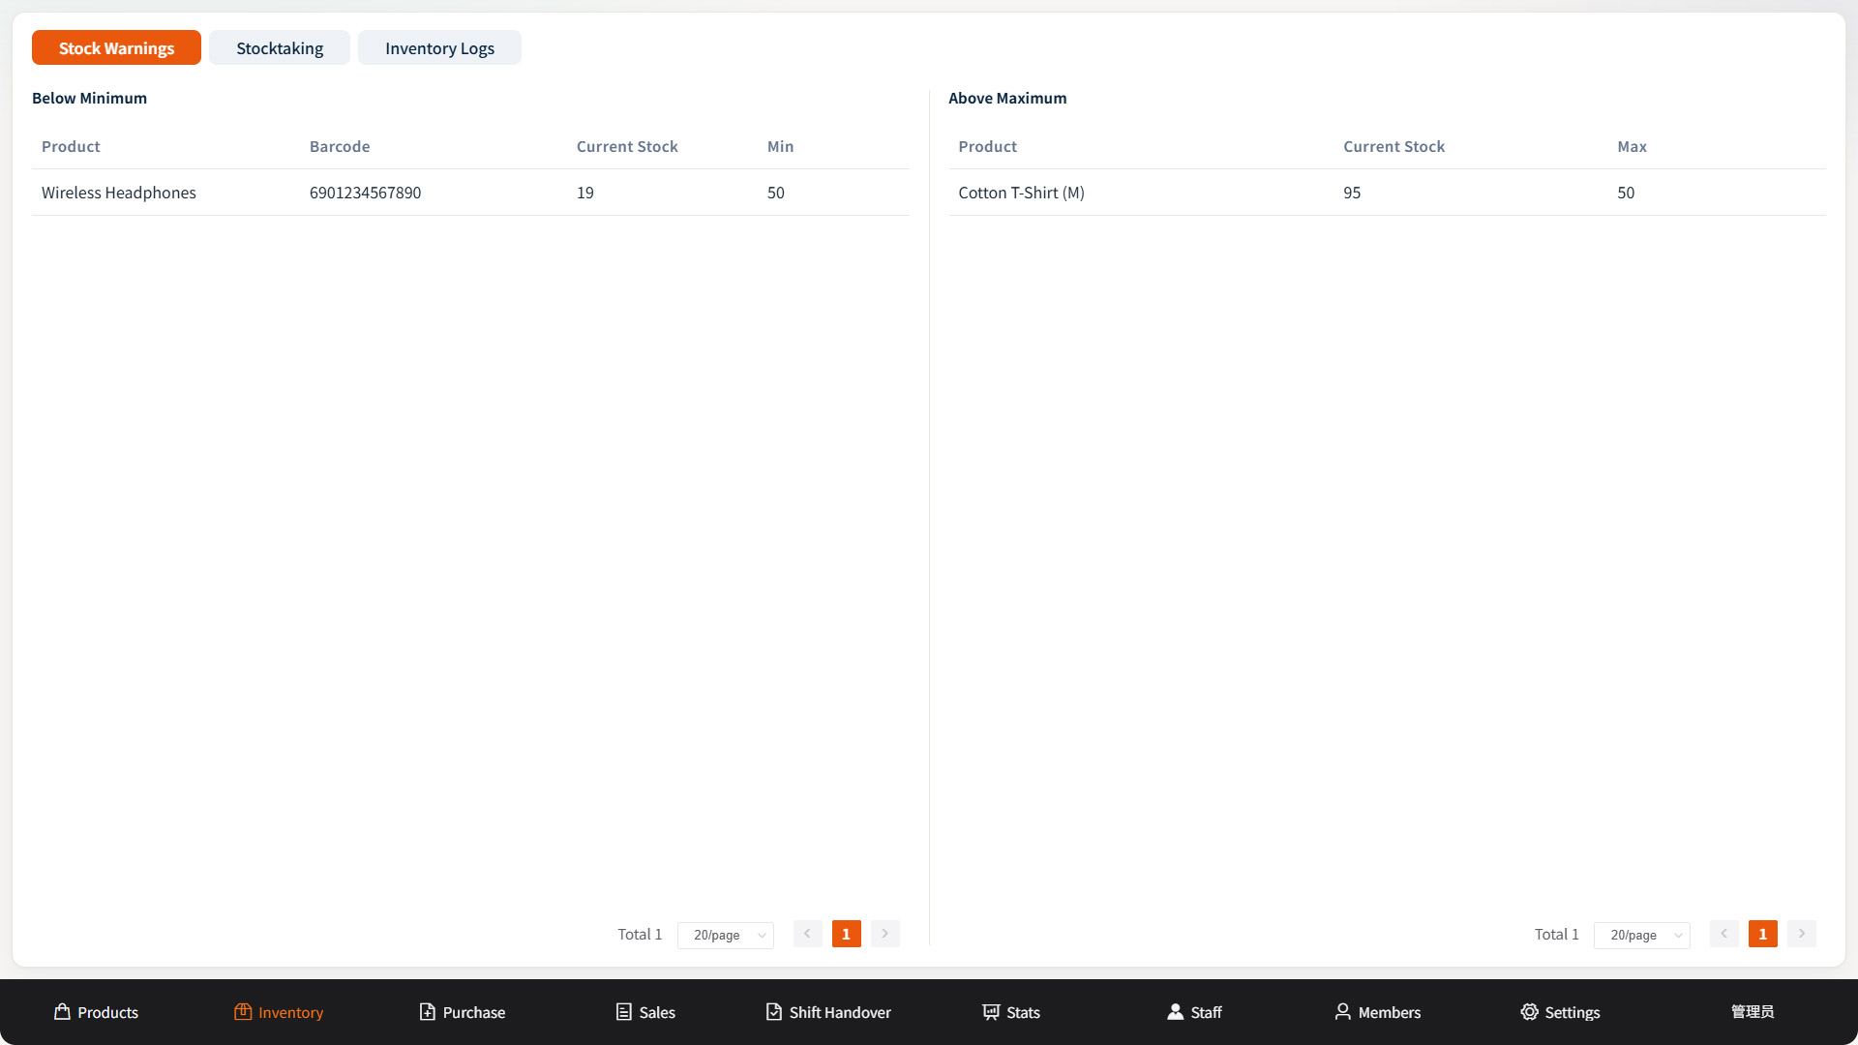Click next page arrow in Below Minimum
This screenshot has height=1045, width=1858.
[x=884, y=934]
